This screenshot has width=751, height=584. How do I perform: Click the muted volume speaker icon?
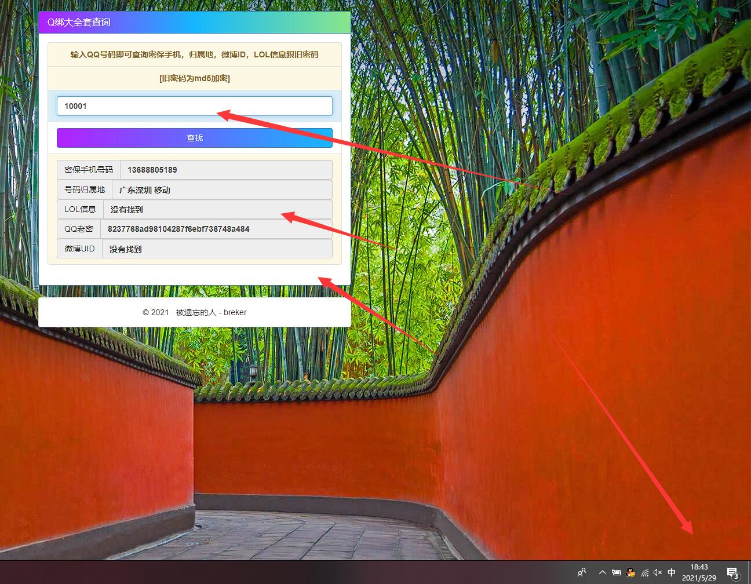click(658, 572)
